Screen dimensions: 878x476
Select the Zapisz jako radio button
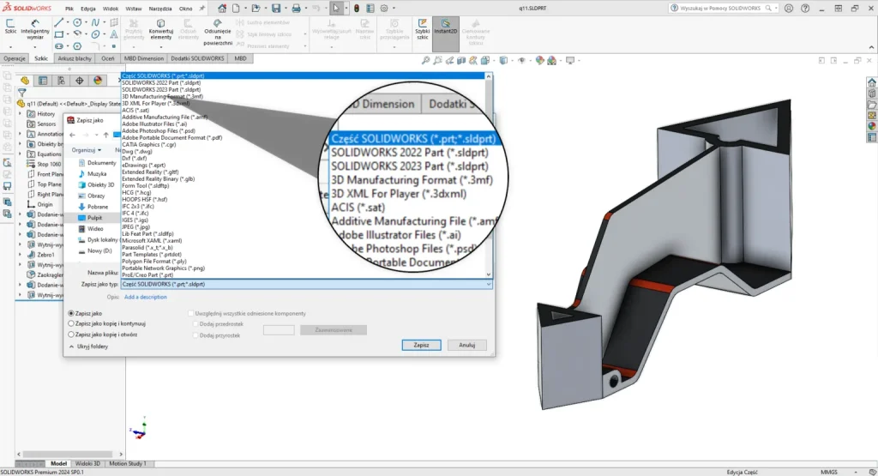click(71, 314)
